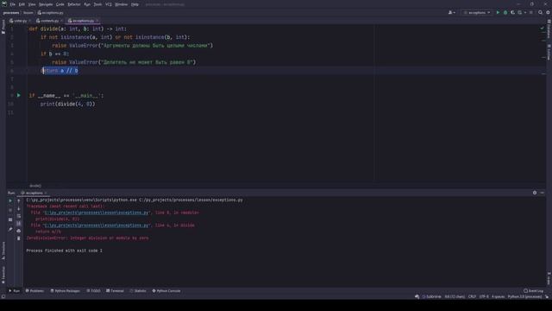Open the Favorites tool window sidebar button
Image resolution: width=552 pixels, height=311 pixels.
pyautogui.click(x=3, y=275)
